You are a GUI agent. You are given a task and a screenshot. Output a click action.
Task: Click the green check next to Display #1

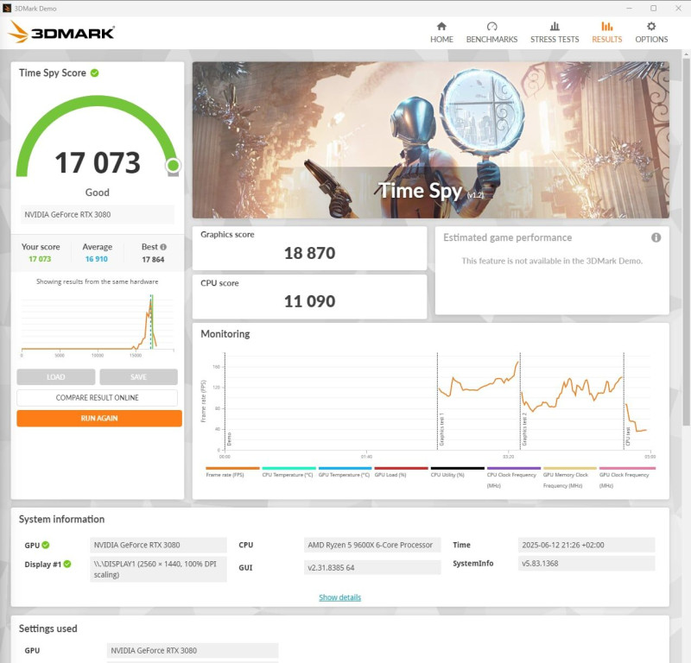[x=67, y=564]
